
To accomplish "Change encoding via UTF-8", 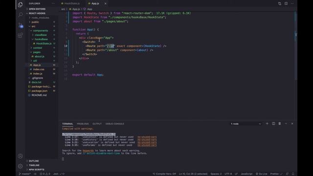I will click(x=228, y=174).
